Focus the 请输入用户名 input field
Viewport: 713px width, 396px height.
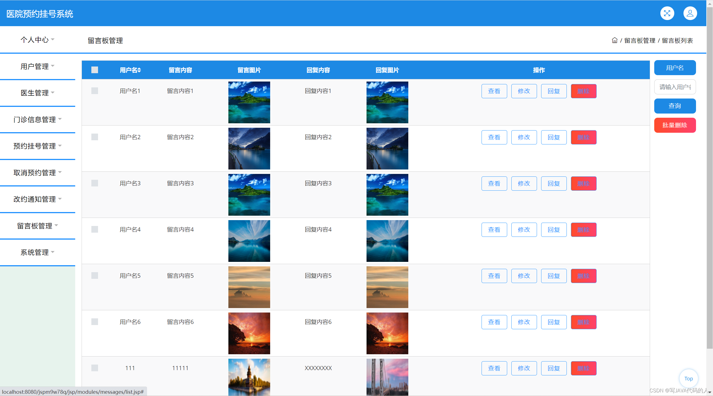click(675, 87)
